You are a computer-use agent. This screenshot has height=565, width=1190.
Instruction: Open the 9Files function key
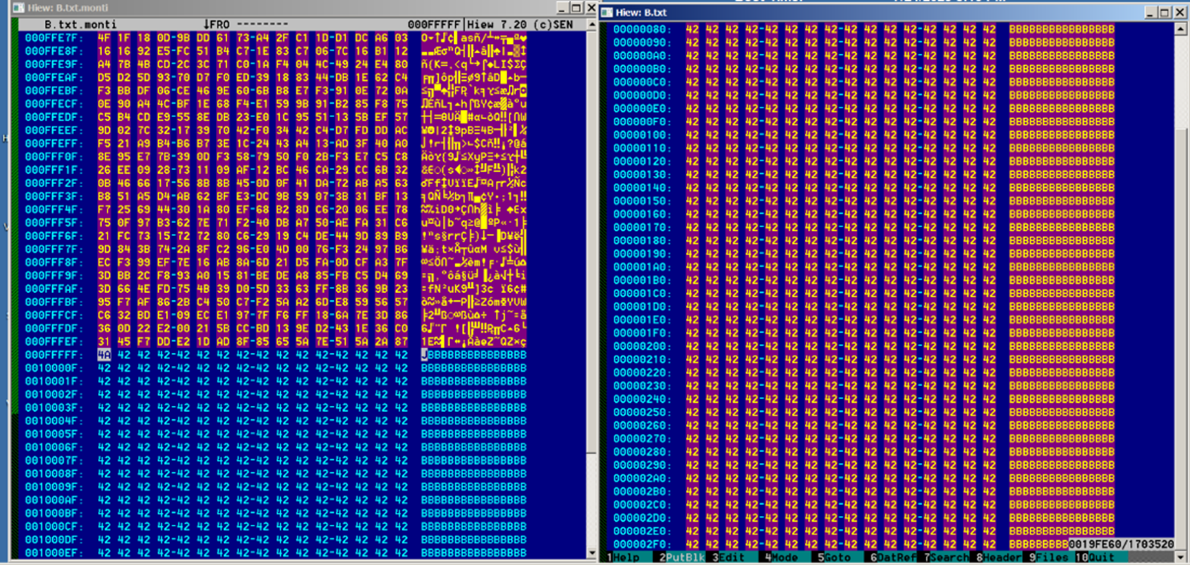click(x=1049, y=557)
